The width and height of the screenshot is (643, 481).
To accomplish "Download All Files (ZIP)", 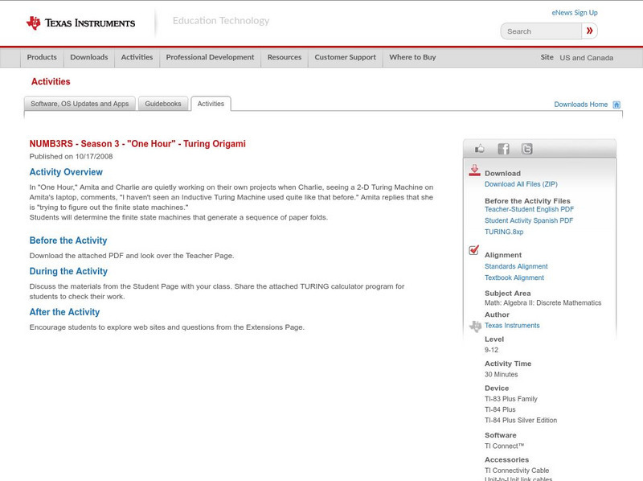I will (x=521, y=184).
